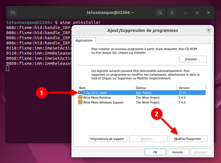Screen dimensions: 221x163
Task: Select the 7-Zip 22.01 (x64) row
Action: (x=142, y=93)
